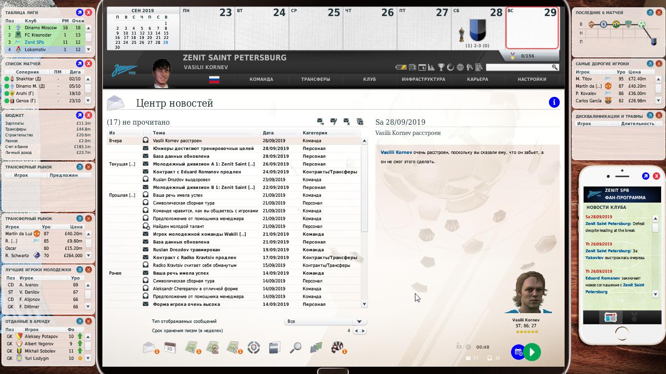This screenshot has height=374, width=666.
Task: Click blue calendar schedule button near play
Action: point(518,352)
